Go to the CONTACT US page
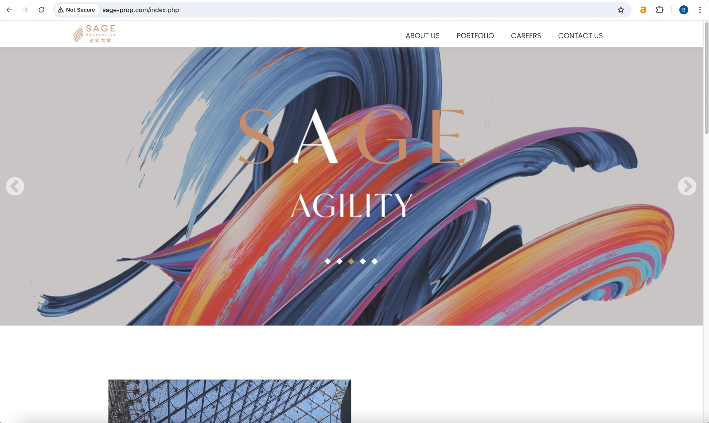 pos(580,36)
